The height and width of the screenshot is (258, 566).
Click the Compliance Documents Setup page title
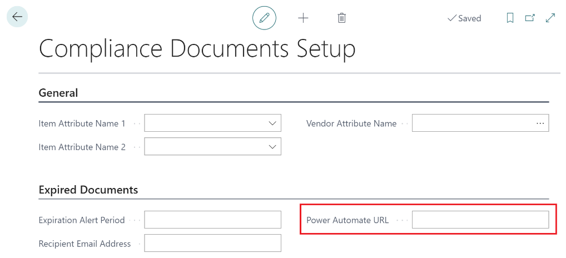197,49
